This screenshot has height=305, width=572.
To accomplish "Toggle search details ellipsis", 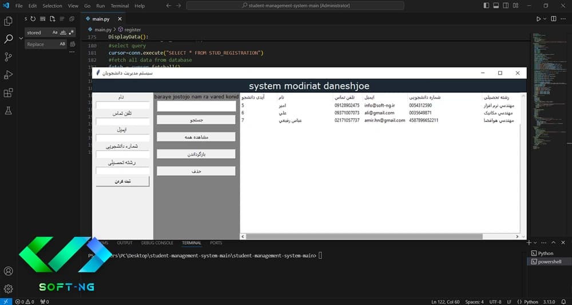I will click(x=72, y=52).
